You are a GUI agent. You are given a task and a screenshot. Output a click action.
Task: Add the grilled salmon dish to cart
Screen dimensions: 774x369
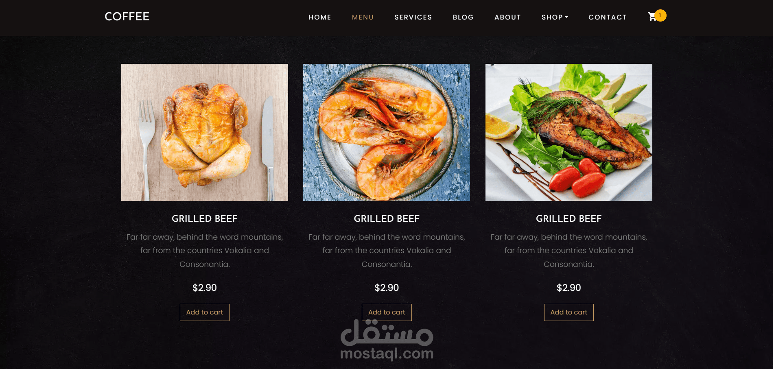pyautogui.click(x=569, y=312)
